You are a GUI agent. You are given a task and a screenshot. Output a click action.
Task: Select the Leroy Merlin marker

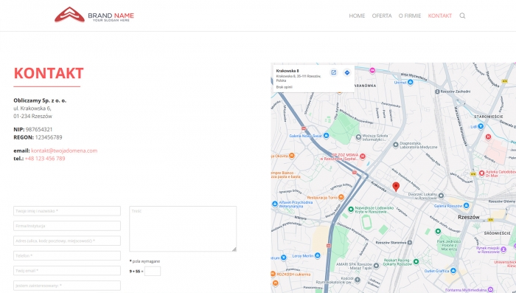pos(317,255)
